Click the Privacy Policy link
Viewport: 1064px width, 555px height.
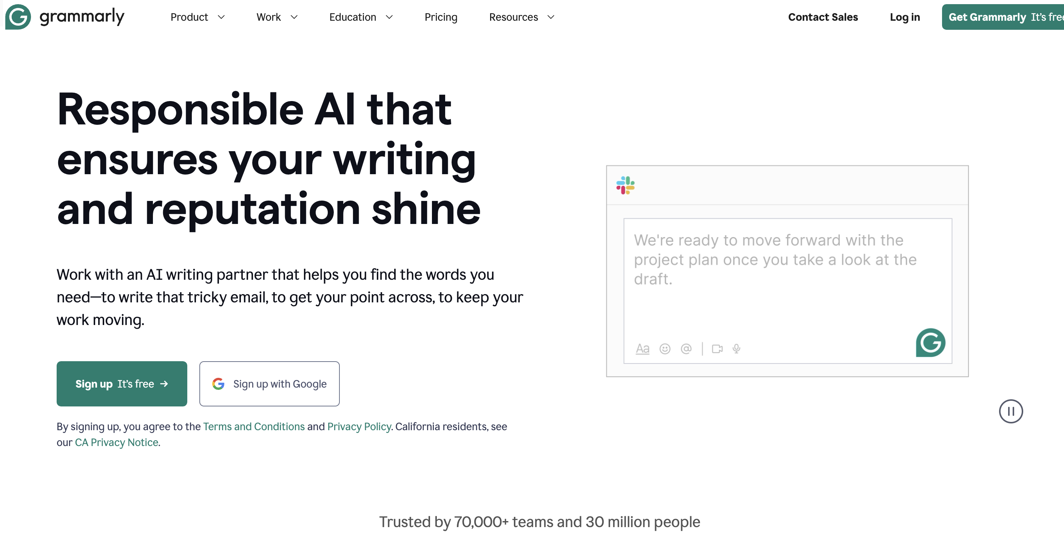click(359, 426)
